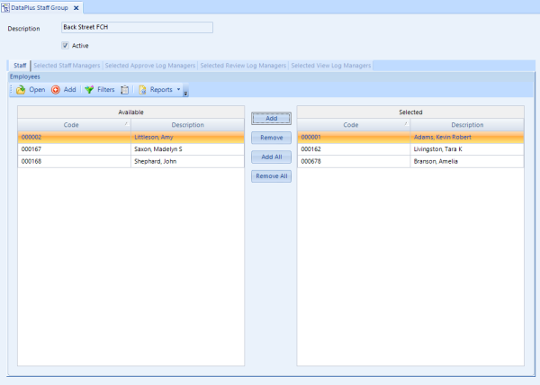This screenshot has height=385, width=540.
Task: Sort Available list by Code column
Action: click(72, 125)
